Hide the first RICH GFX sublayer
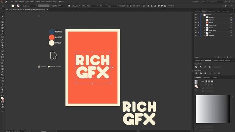The height and width of the screenshot is (132, 235). tap(196, 17)
